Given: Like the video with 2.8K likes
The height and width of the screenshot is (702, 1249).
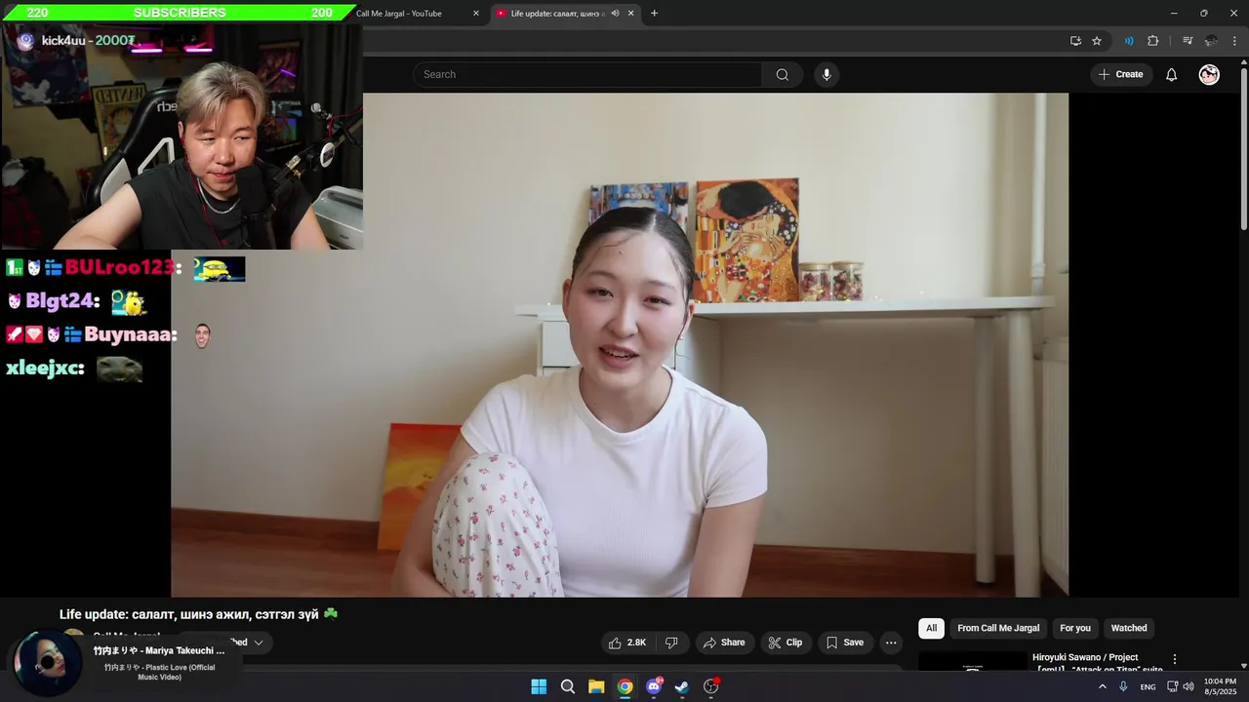Looking at the screenshot, I should point(627,643).
